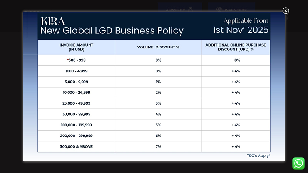Click the diamond icon beside Inventory

click(x=219, y=9)
